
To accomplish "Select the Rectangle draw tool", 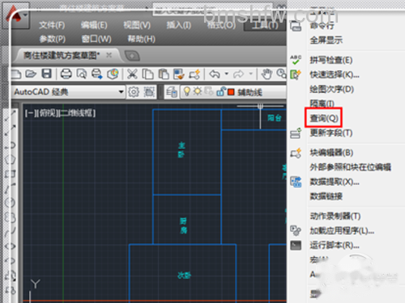I will pos(11,174).
